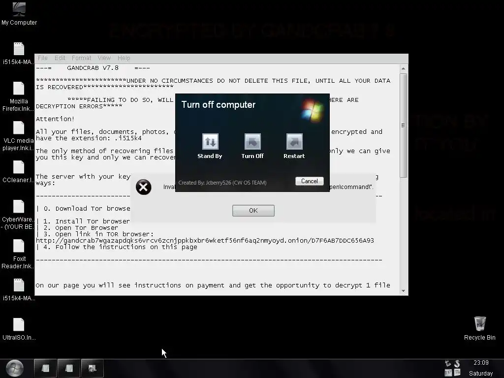The width and height of the screenshot is (504, 378).
Task: Click Notepad scrollbar up arrow
Action: 404,68
